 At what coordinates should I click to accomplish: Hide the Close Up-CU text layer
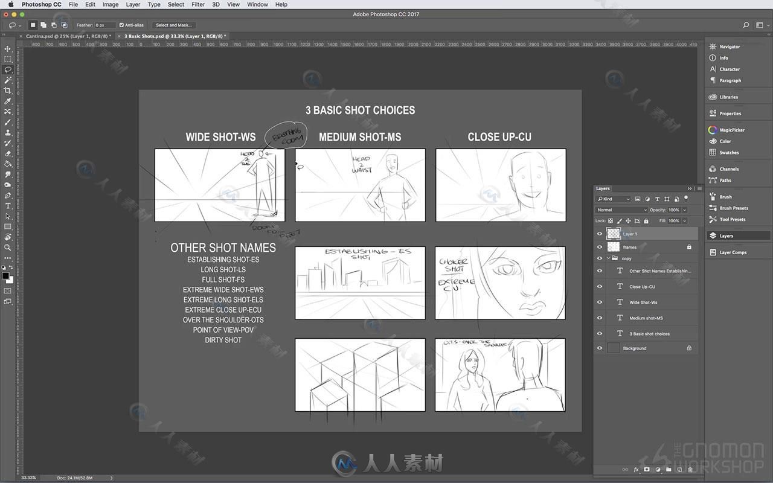tap(600, 287)
